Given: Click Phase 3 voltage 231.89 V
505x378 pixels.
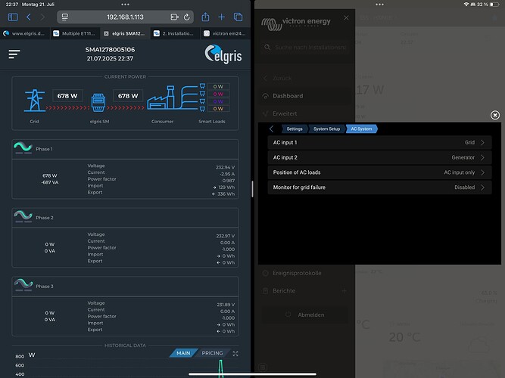Looking at the screenshot, I should [226, 305].
